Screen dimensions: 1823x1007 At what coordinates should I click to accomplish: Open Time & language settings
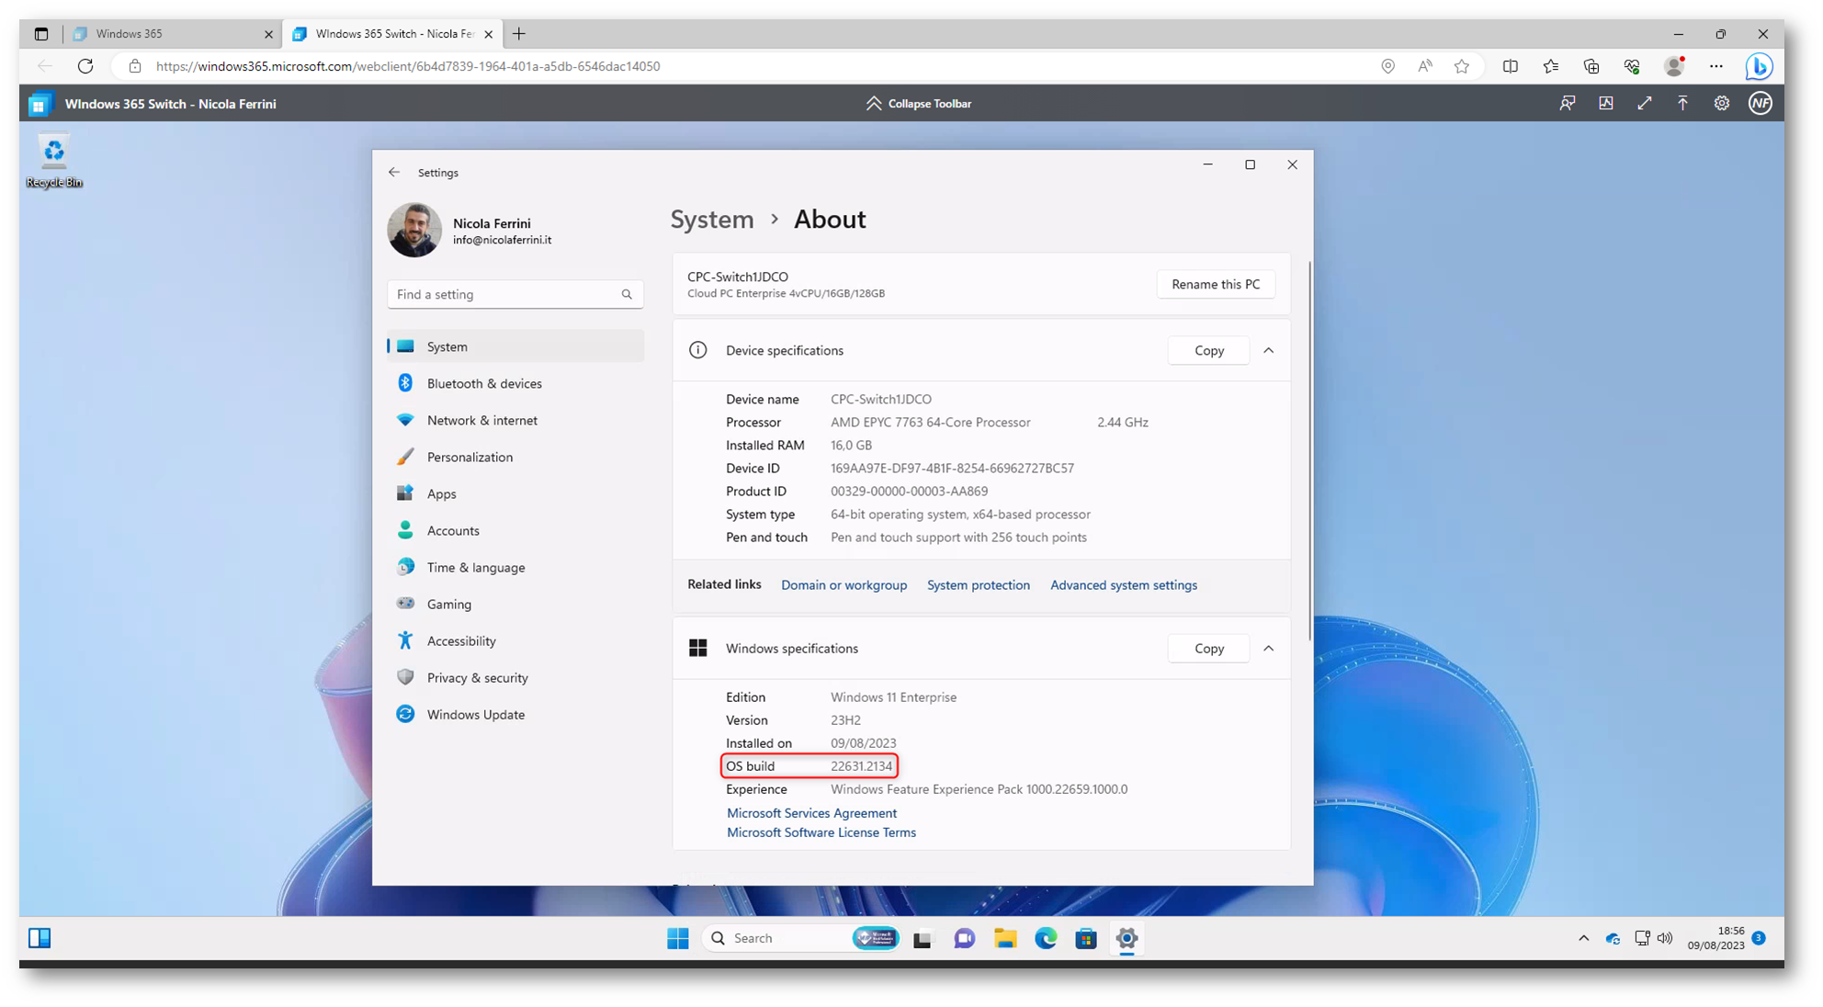tap(515, 567)
